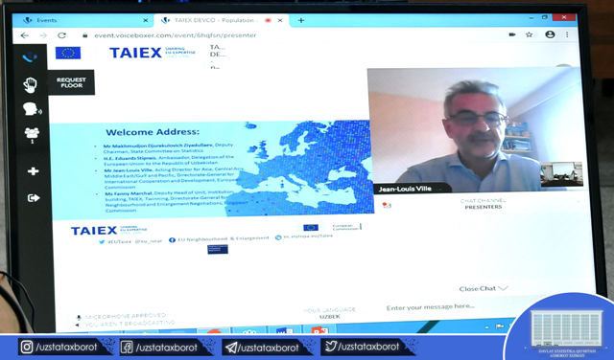
Task: Click the plus icon in left sidebar
Action: click(34, 171)
